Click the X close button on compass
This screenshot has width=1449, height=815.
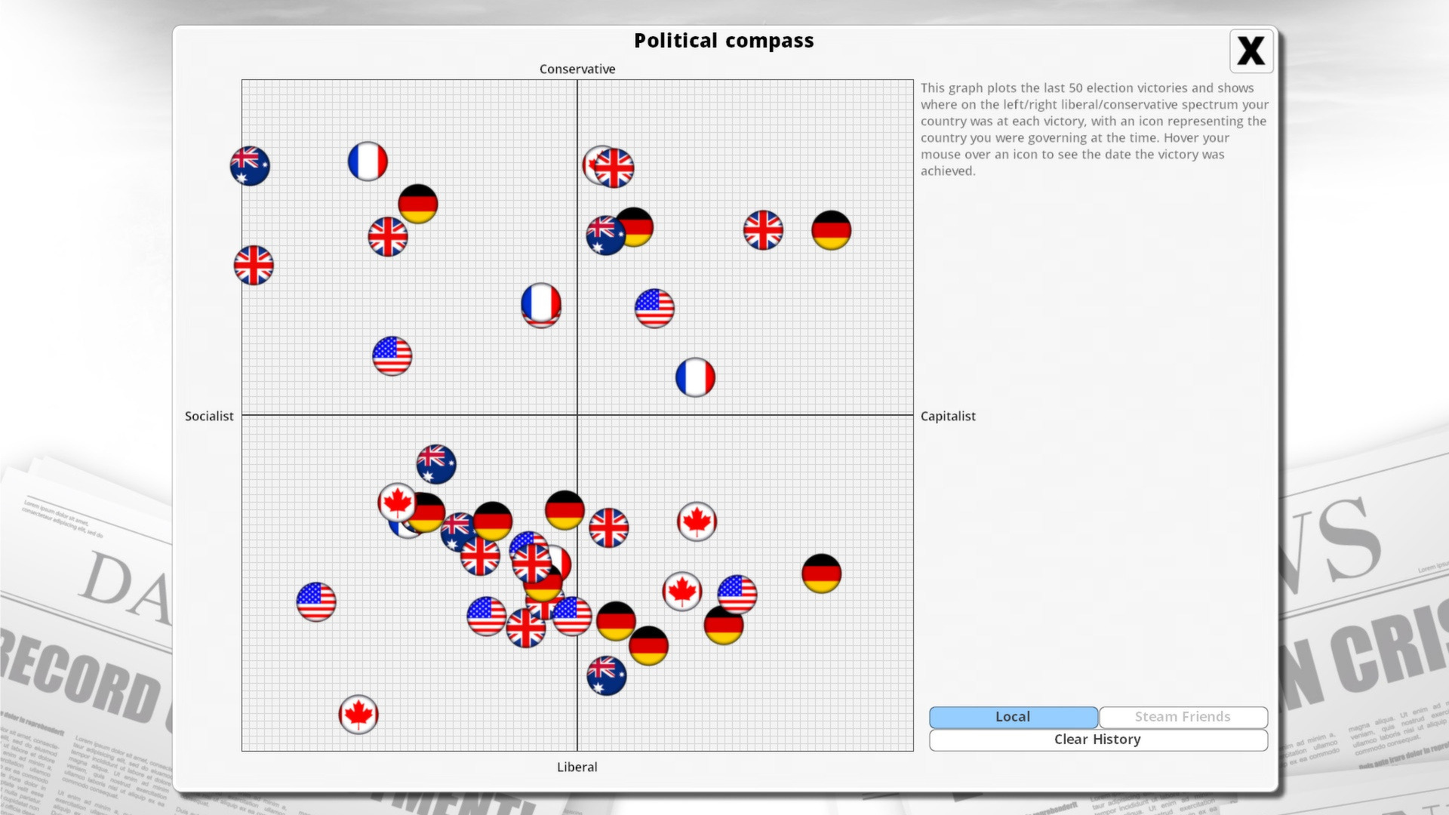[1250, 50]
